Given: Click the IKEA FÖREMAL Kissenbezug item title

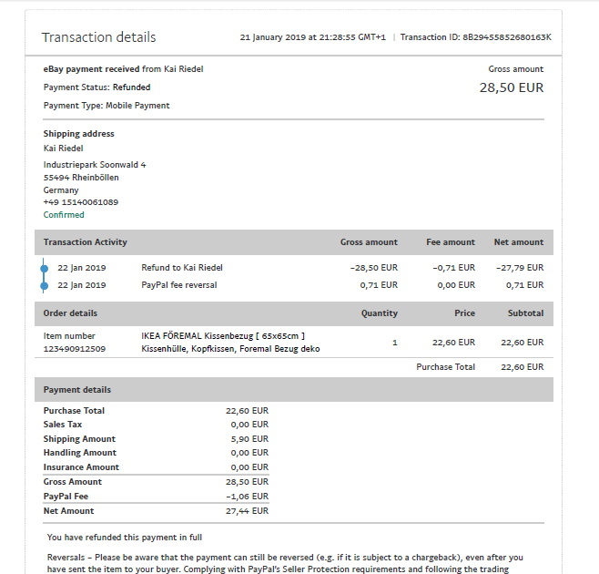Looking at the screenshot, I should click(223, 336).
